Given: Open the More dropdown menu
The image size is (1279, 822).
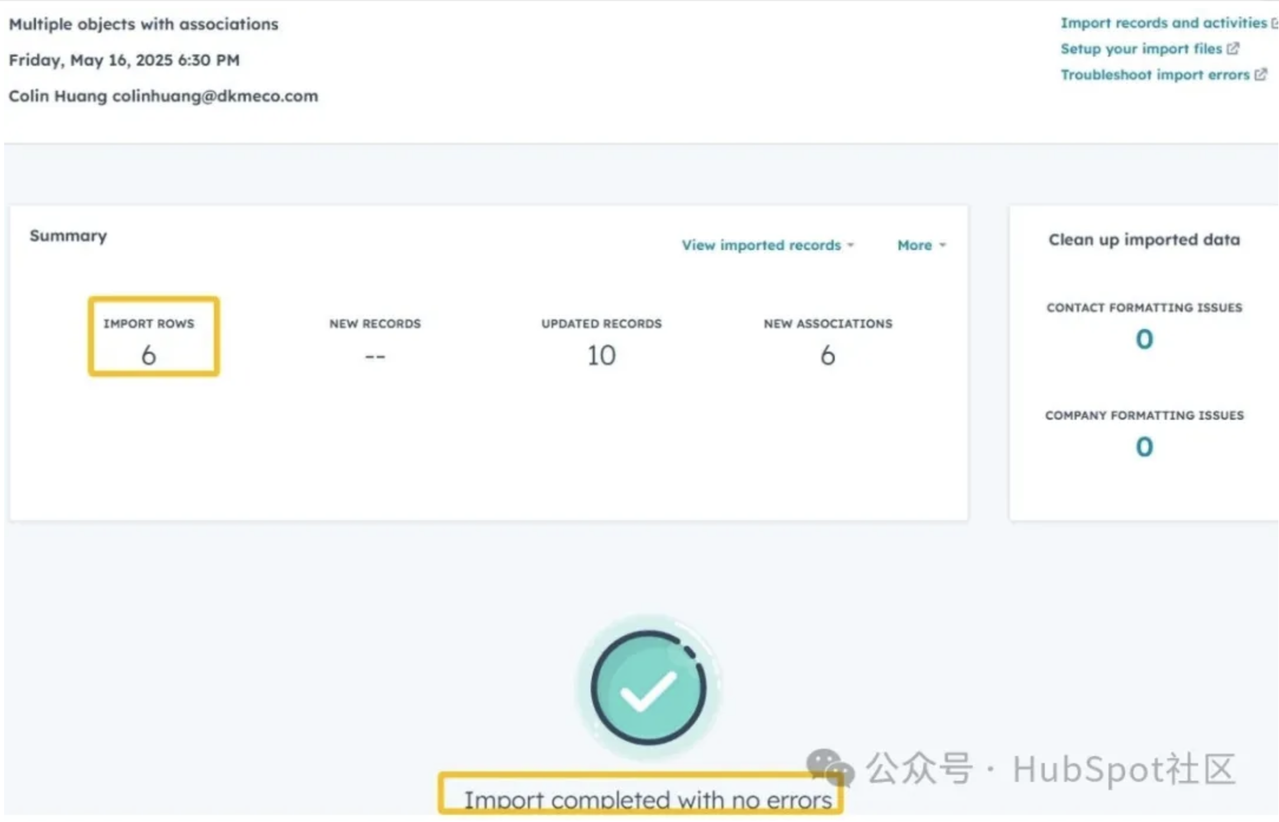Looking at the screenshot, I should coord(914,245).
